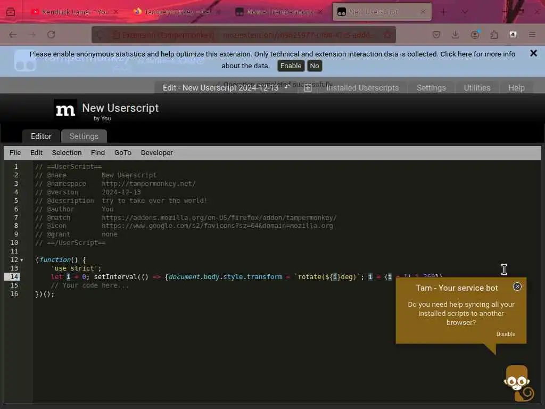
Task: Place cursor on '// ==UserScript==' line
Action: coord(69,167)
